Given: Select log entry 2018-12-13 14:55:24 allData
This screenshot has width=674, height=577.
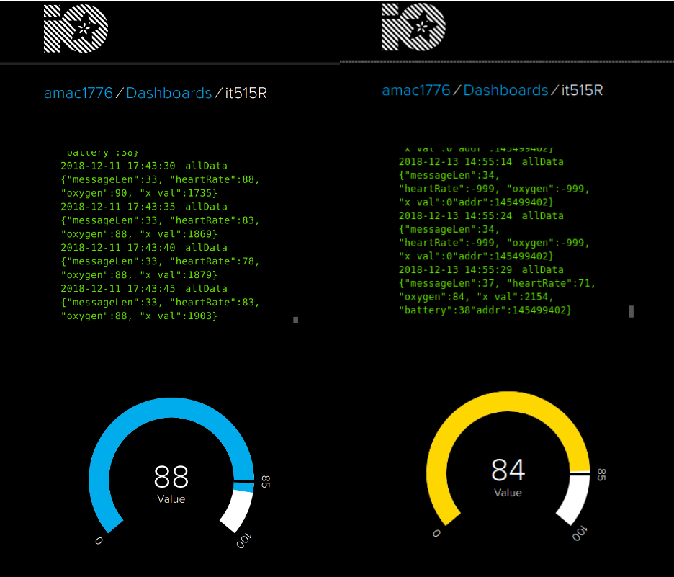Looking at the screenshot, I should click(481, 216).
